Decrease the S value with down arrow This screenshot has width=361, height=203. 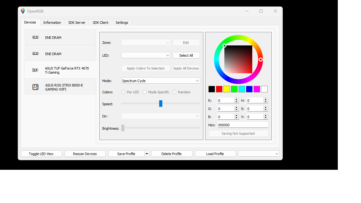[x=266, y=110]
